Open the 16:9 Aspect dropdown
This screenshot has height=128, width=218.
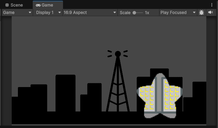(x=90, y=12)
